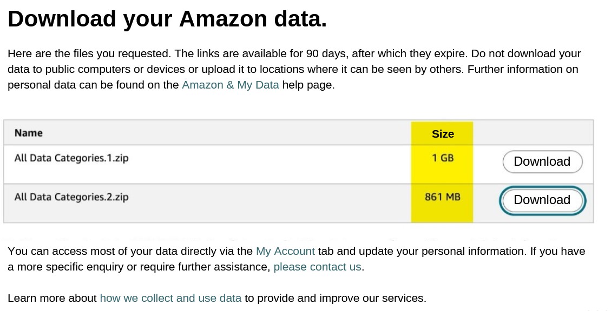
Task: Select the All Data Categories.2.zip file name
Action: click(x=71, y=197)
